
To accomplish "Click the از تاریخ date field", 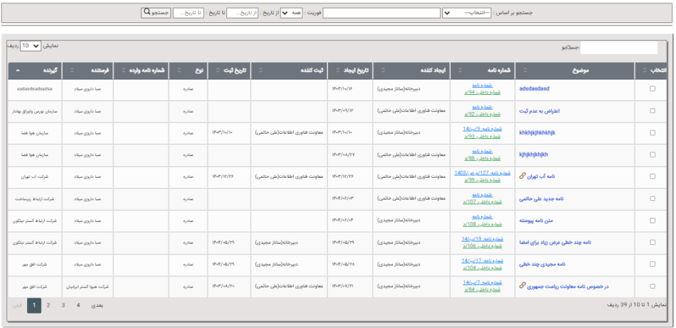I will (242, 13).
